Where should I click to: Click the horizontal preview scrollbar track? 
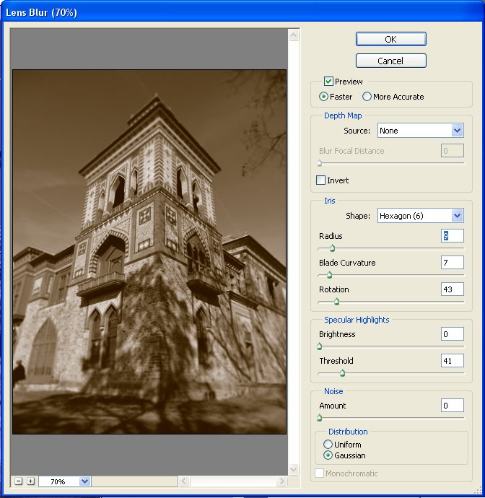click(x=232, y=481)
